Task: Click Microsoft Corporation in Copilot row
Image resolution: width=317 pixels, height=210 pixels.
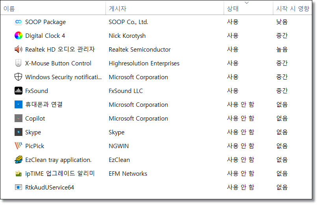Action: pyautogui.click(x=139, y=118)
